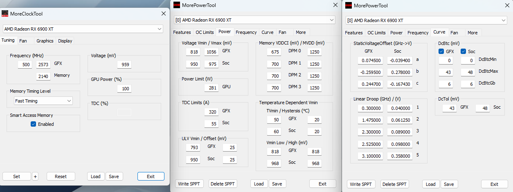This screenshot has width=513, height=192.
Task: Open the GPU dropdown in right MorePowerTool window
Action: point(427,20)
